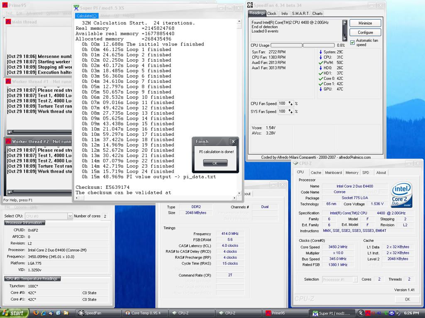Click the HD0 temperature down-arrow icon in SpeedFan
425x318 pixels.
pos(321,68)
